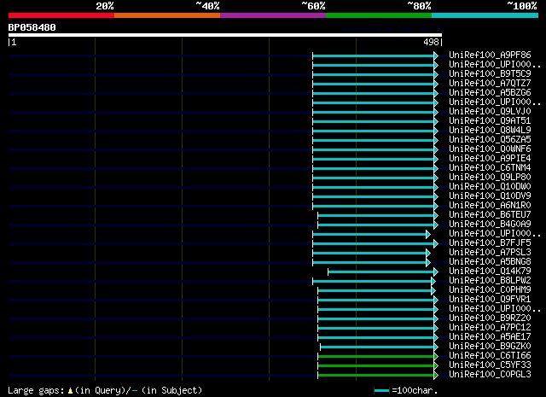Open hit UniRef100_A7QTZ7
The image size is (546, 397).
pos(490,84)
